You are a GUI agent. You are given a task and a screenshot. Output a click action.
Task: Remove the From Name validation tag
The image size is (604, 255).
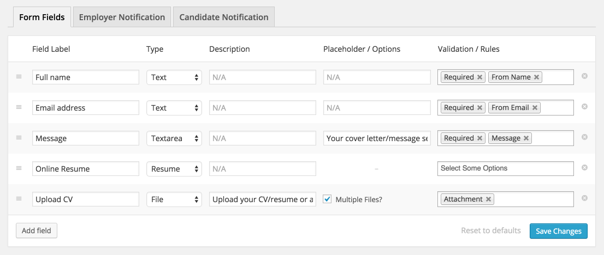click(537, 77)
